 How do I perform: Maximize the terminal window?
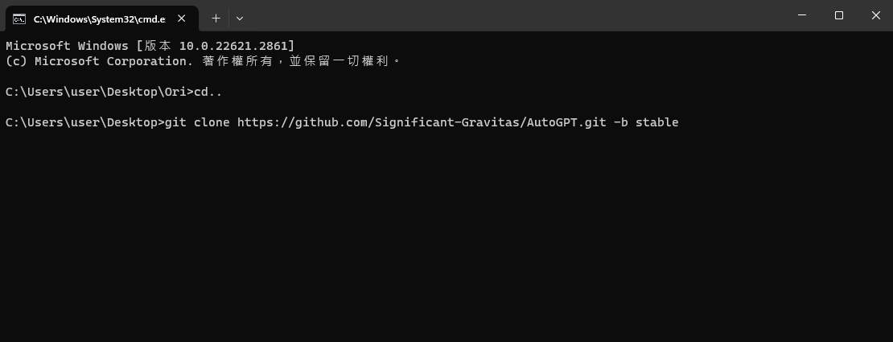(839, 15)
